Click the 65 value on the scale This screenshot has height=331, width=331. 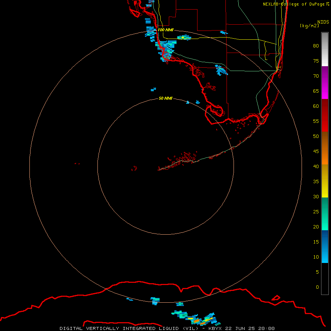(x=316, y=91)
